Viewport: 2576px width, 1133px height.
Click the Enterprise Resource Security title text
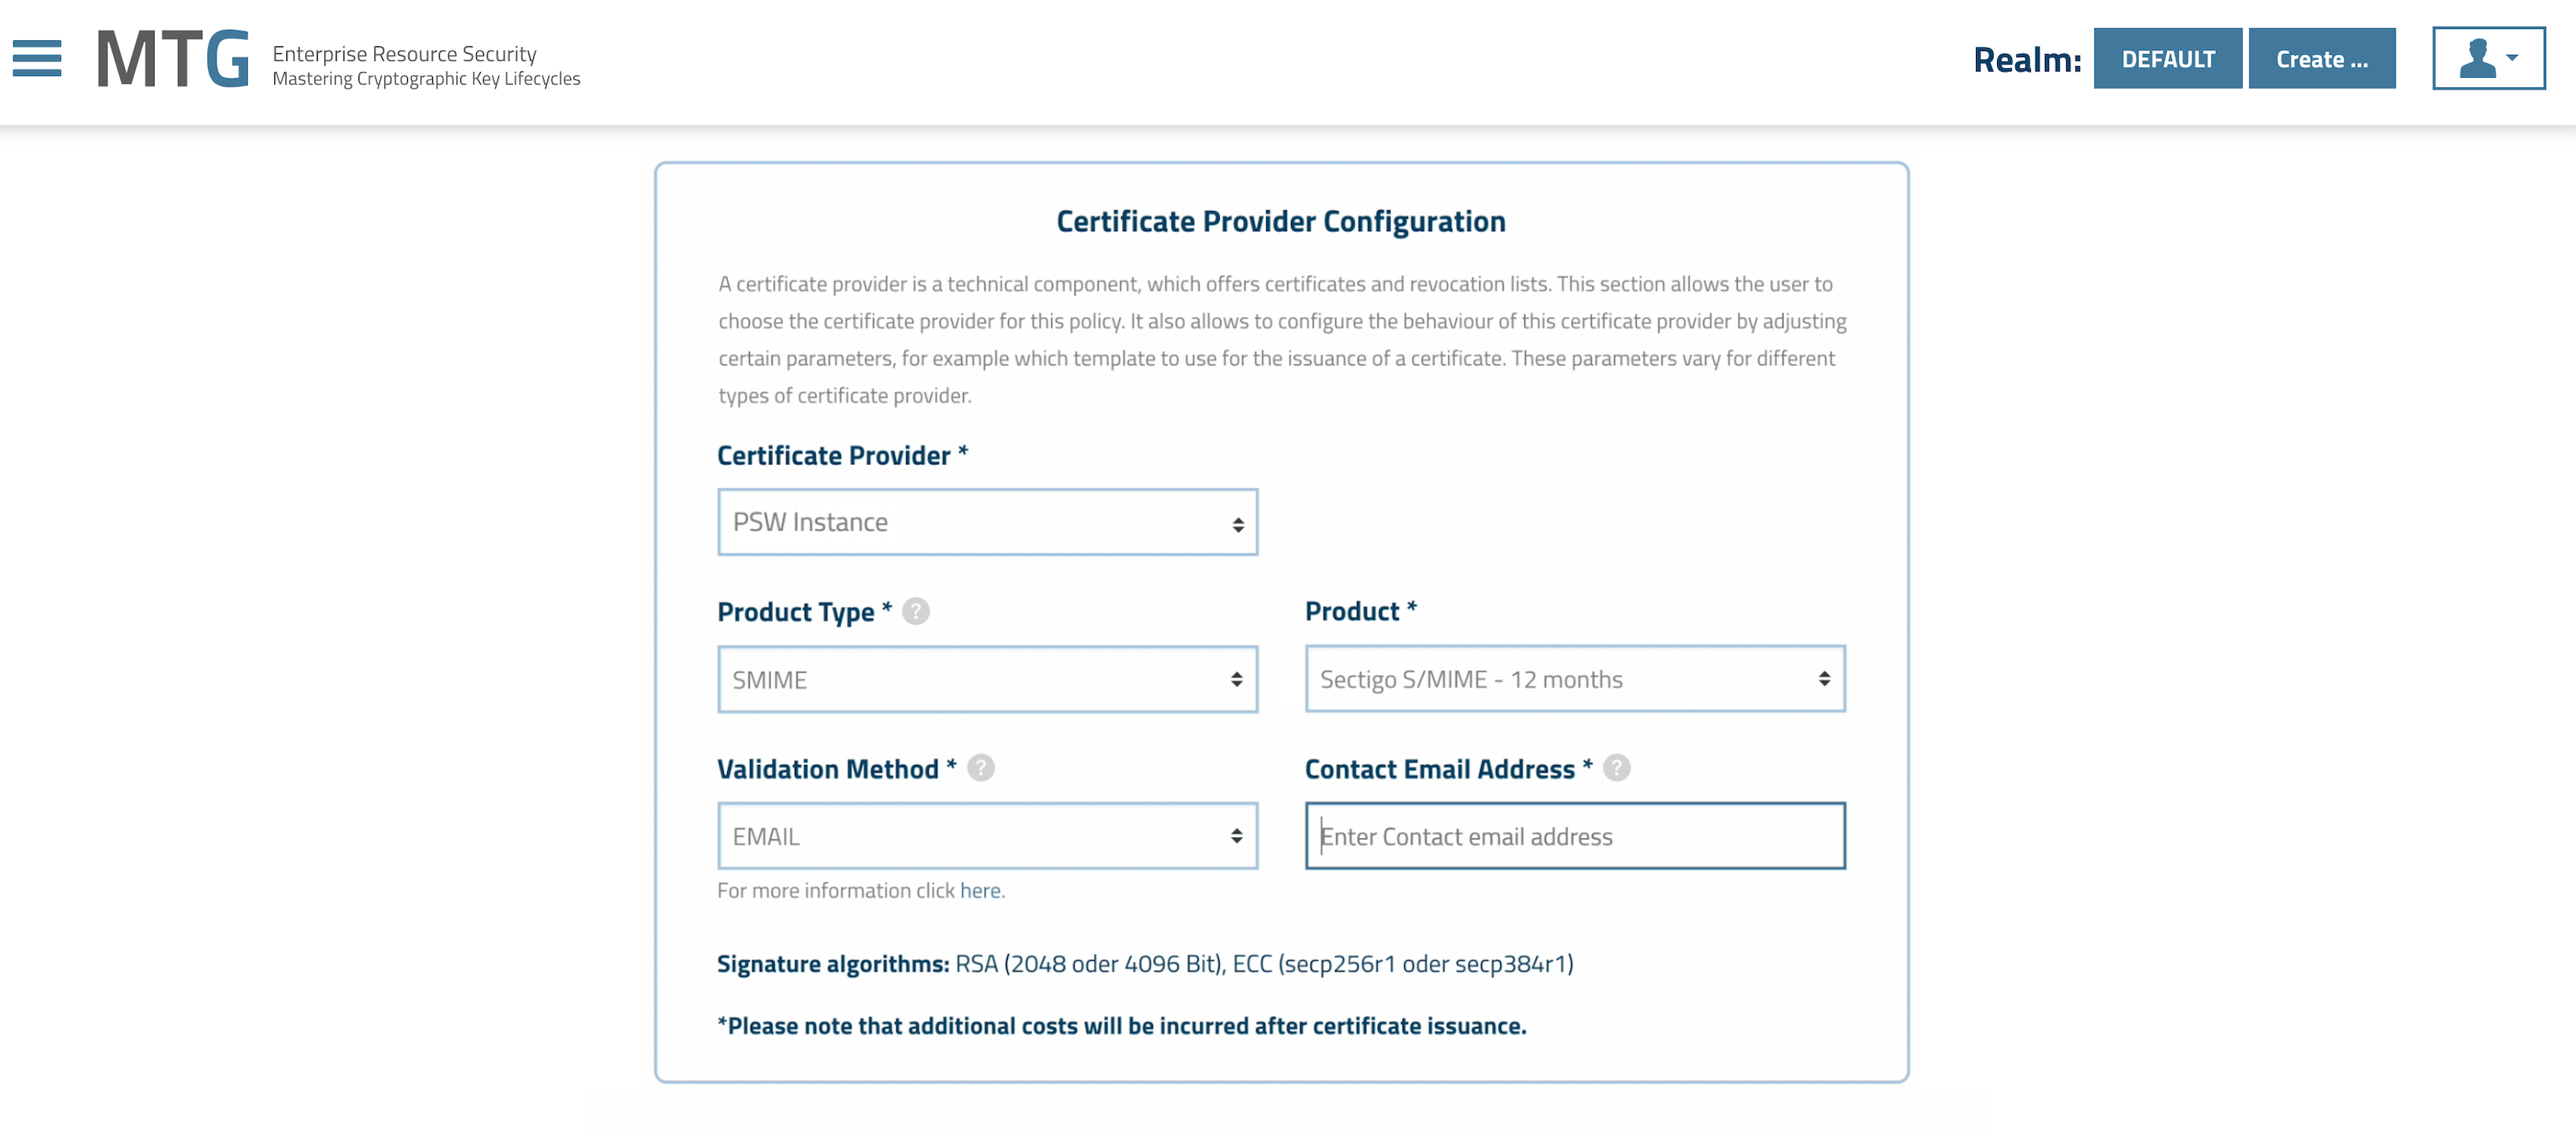pos(404,53)
